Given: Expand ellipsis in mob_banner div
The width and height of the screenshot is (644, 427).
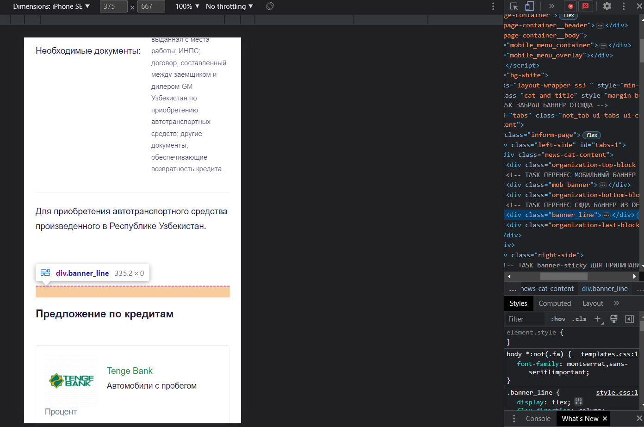Looking at the screenshot, I should pyautogui.click(x=603, y=185).
